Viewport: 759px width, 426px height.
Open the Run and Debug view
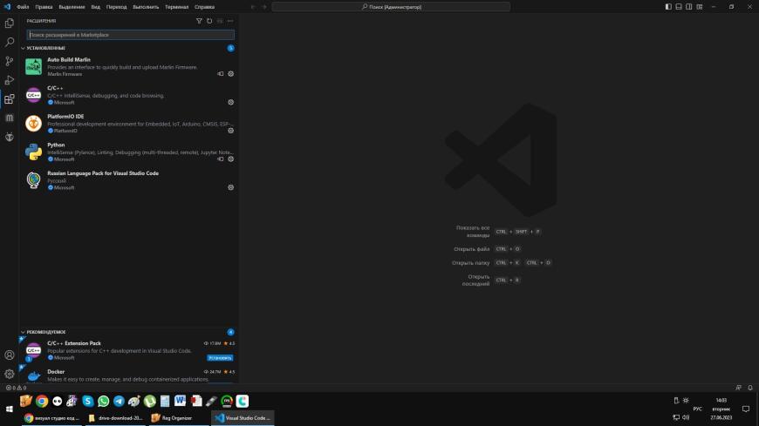click(x=10, y=80)
